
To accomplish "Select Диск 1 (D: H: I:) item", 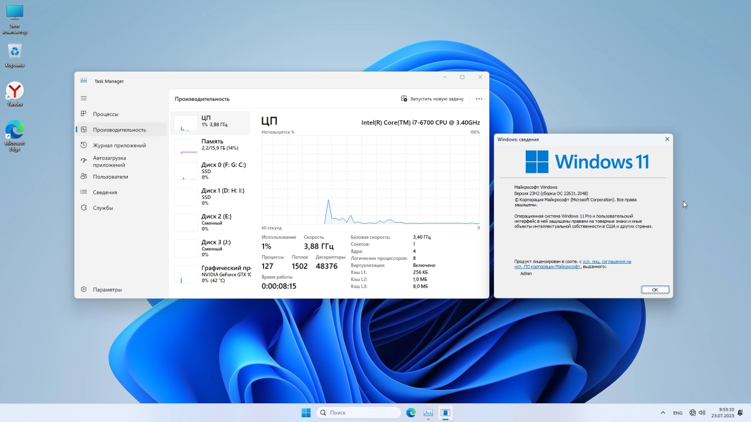I will 210,197.
